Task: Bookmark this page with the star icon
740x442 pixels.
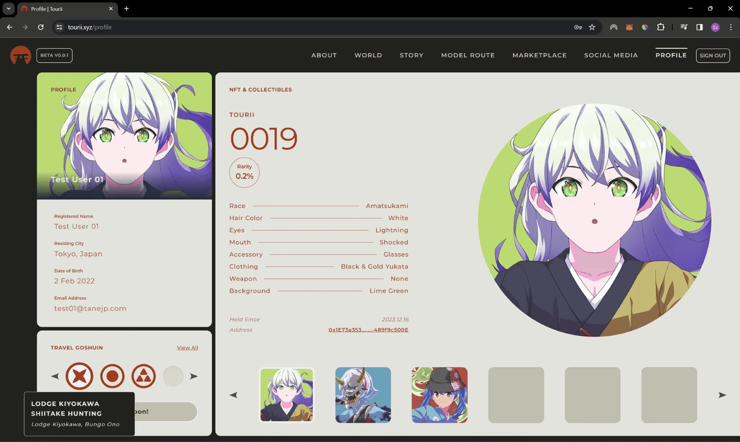Action: (592, 27)
